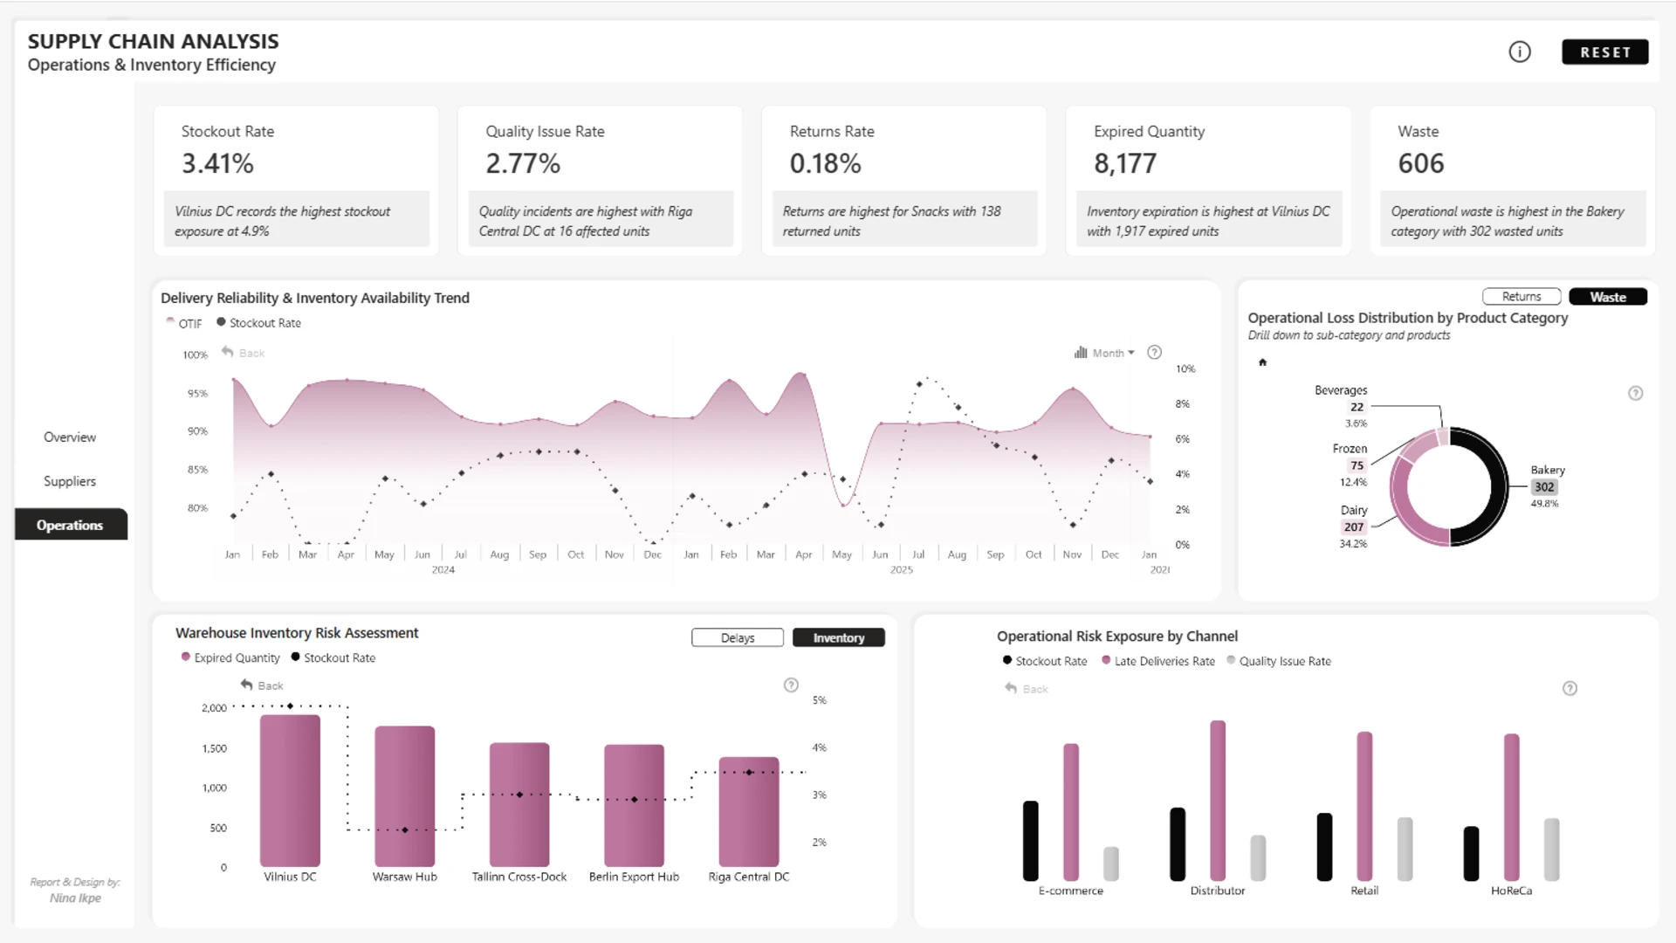Click the Retail axis label

pyautogui.click(x=1364, y=891)
